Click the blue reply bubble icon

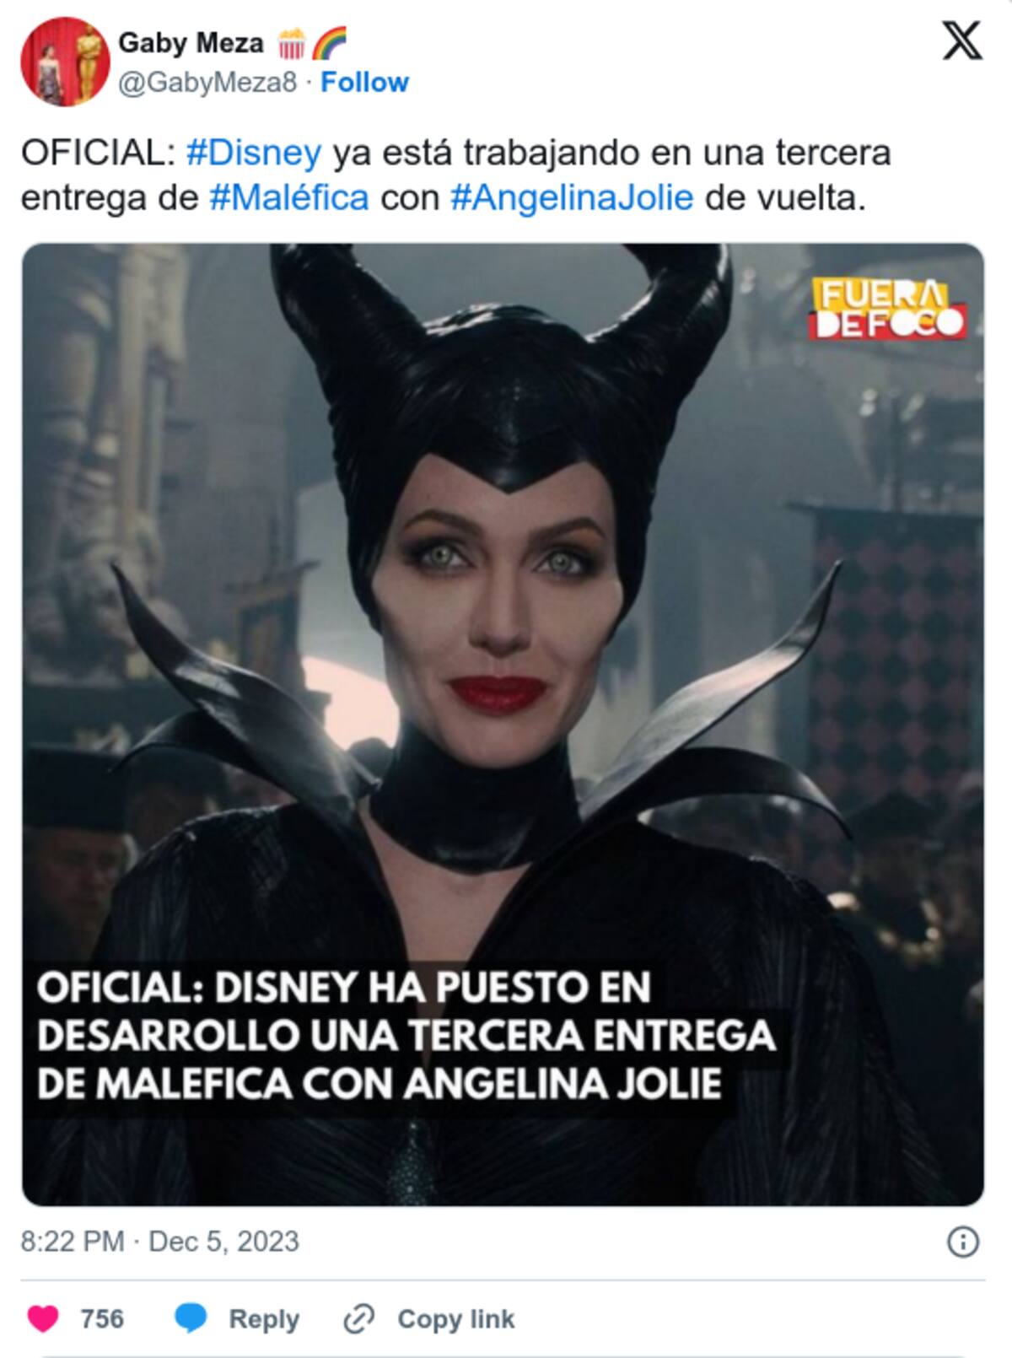pyautogui.click(x=191, y=1318)
